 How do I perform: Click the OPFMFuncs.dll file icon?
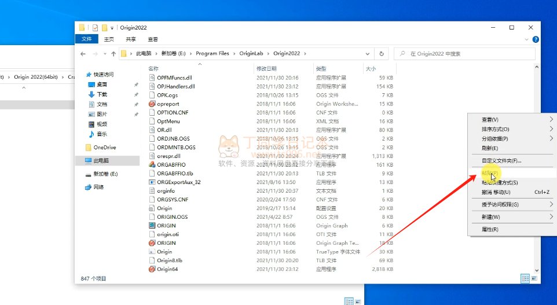click(x=152, y=78)
